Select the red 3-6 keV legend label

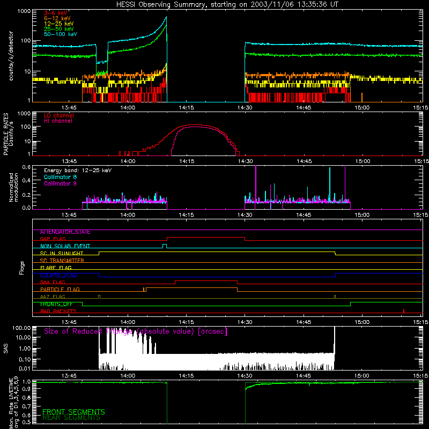point(56,13)
